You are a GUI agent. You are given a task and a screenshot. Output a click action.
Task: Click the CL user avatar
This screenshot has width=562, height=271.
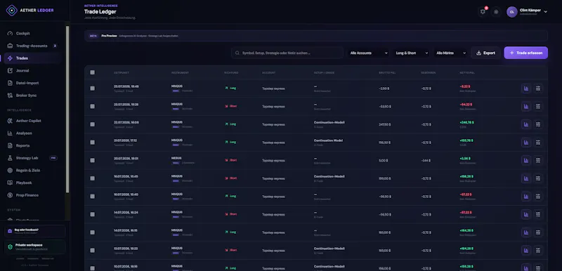[512, 12]
